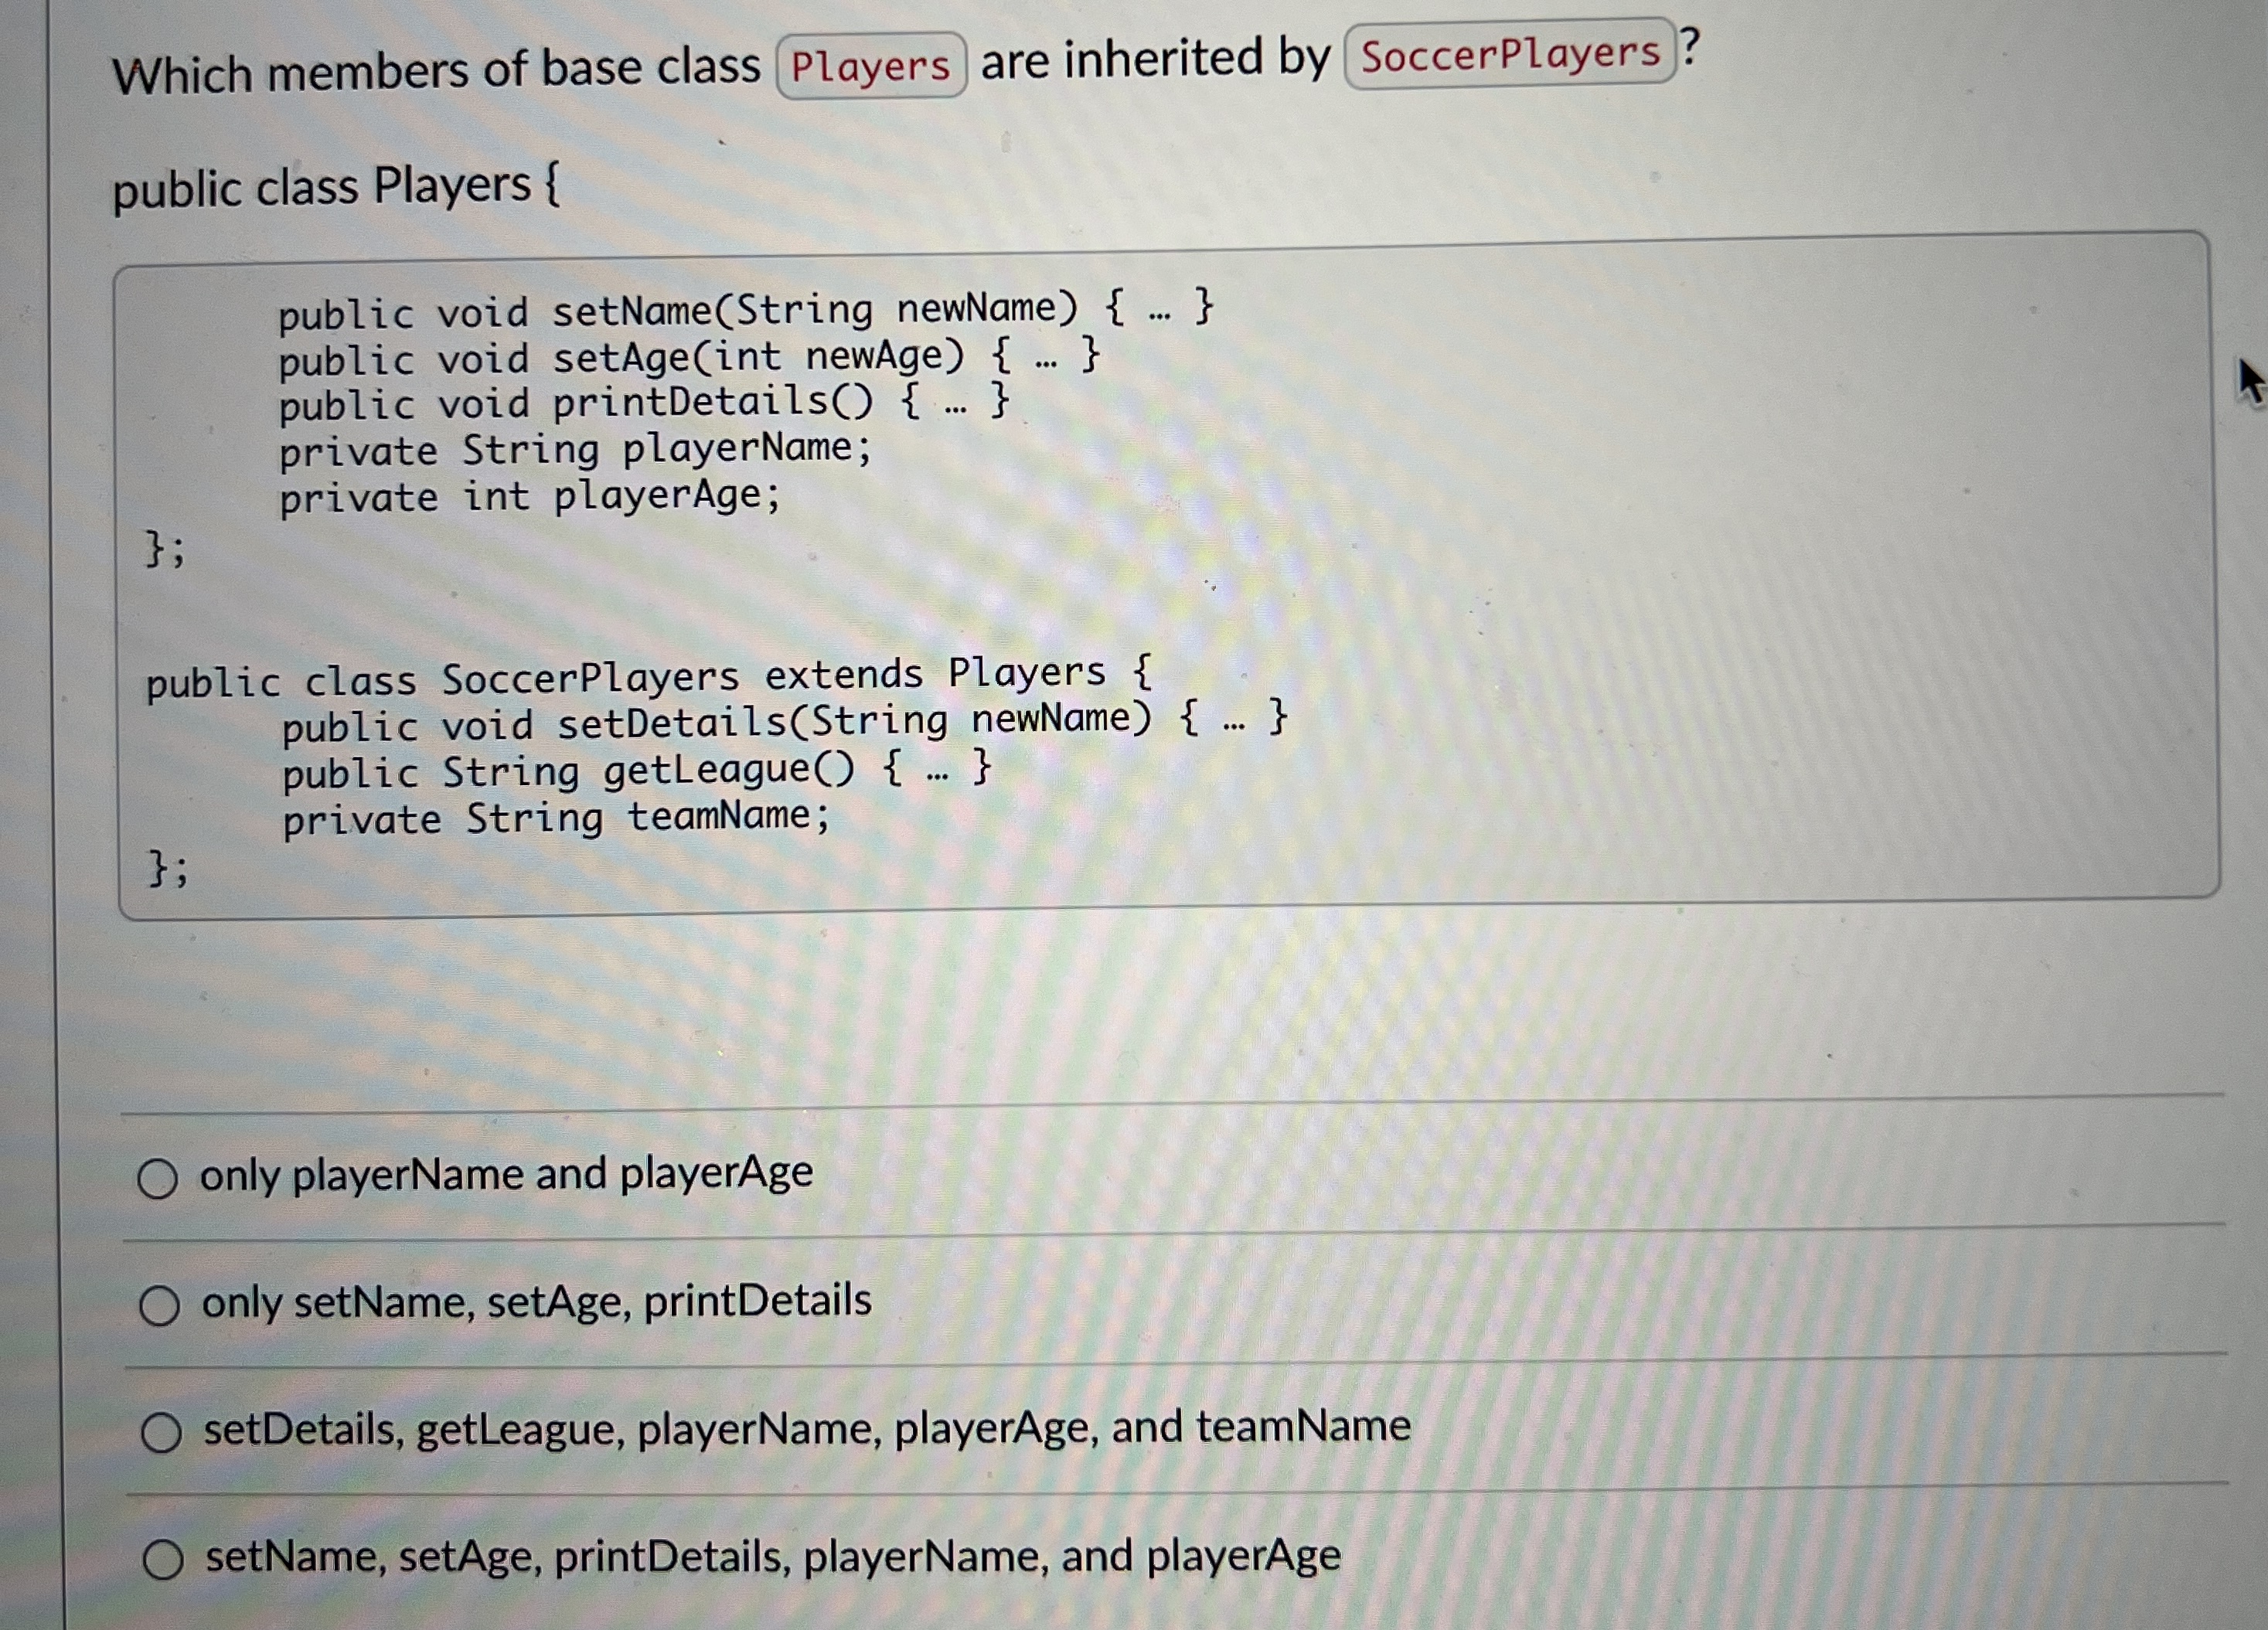The width and height of the screenshot is (2268, 1630).
Task: Click the setAge(int newAge) code line
Action: click(689, 357)
